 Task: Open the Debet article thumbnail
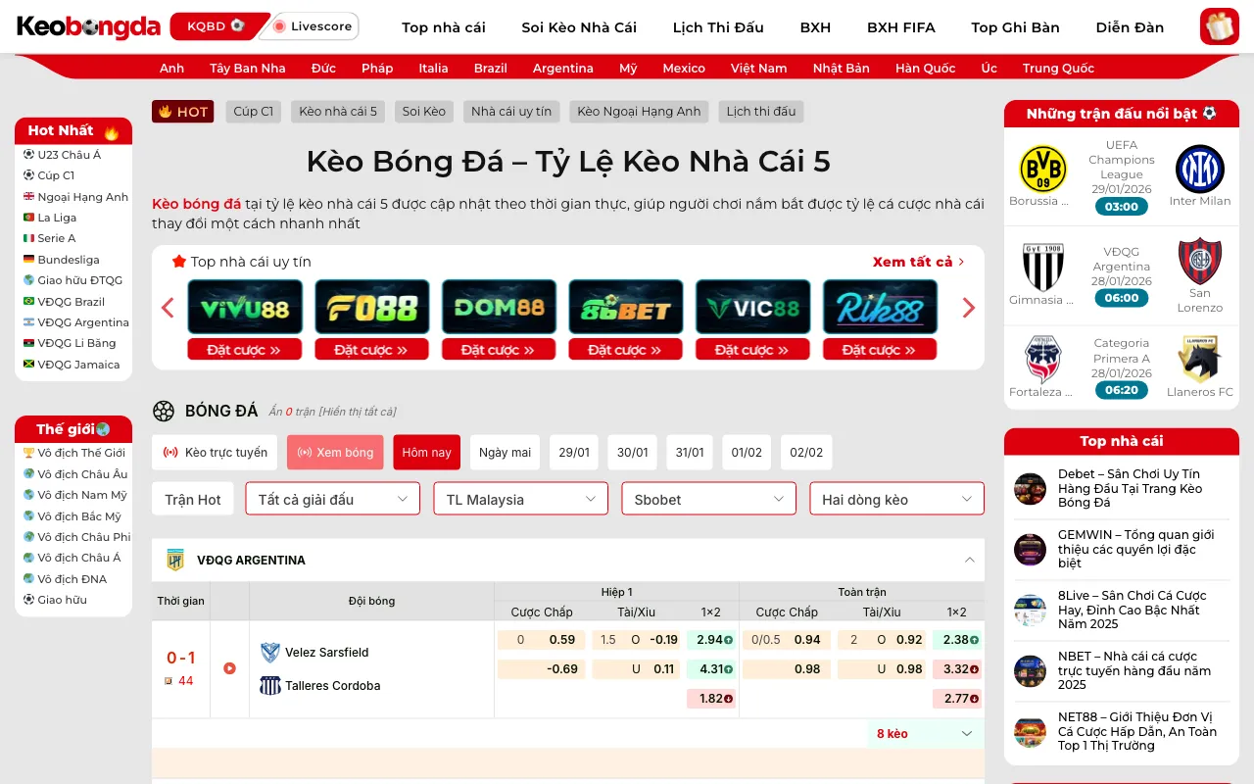pos(1030,489)
